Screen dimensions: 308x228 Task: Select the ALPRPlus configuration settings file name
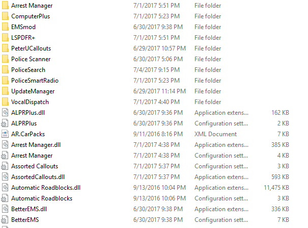pyautogui.click(x=24, y=123)
